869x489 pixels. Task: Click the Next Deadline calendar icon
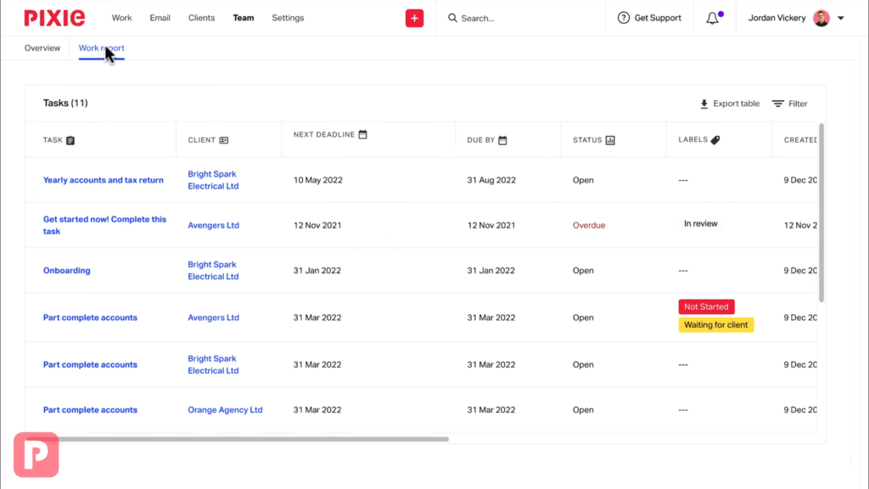362,134
